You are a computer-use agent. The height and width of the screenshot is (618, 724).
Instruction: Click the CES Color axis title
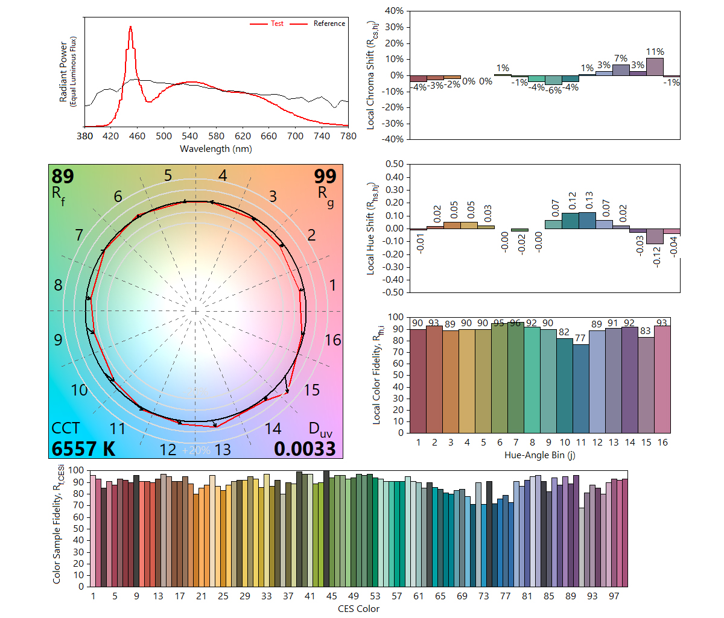[358, 609]
